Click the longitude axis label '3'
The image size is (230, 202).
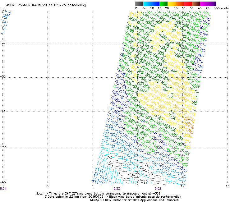pos(48,186)
